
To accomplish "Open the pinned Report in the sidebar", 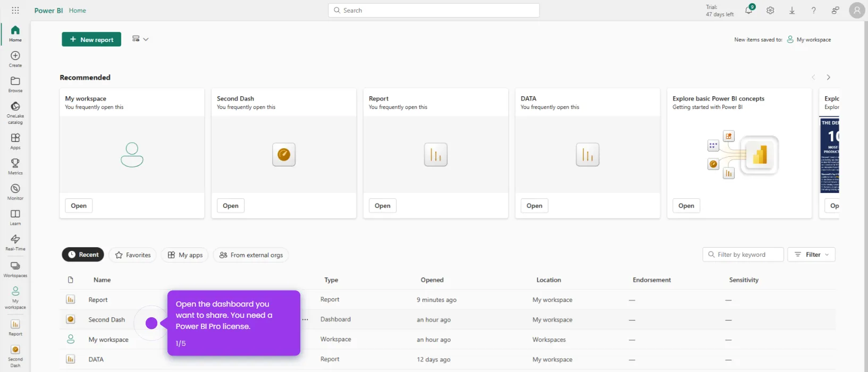I will 15,328.
